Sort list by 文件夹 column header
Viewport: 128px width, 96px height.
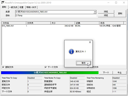point(38,23)
